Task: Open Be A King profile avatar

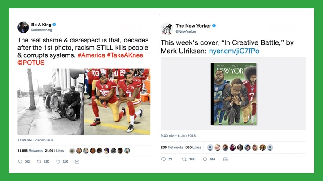Action: point(23,27)
